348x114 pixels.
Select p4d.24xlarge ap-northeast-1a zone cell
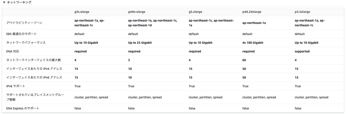[254, 23]
